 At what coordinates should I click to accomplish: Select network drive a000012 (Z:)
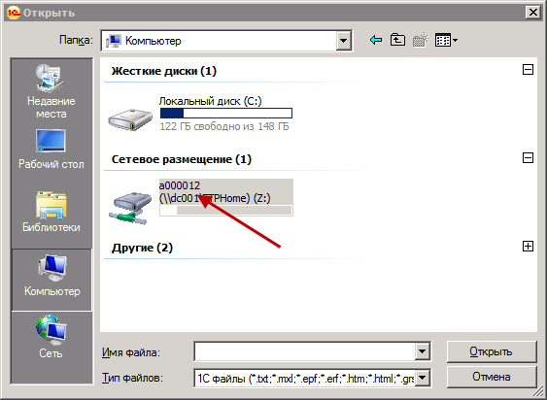pyautogui.click(x=200, y=203)
